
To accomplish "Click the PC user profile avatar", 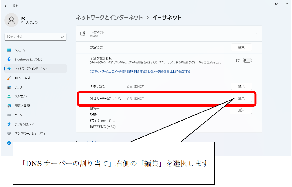I will click(x=12, y=20).
